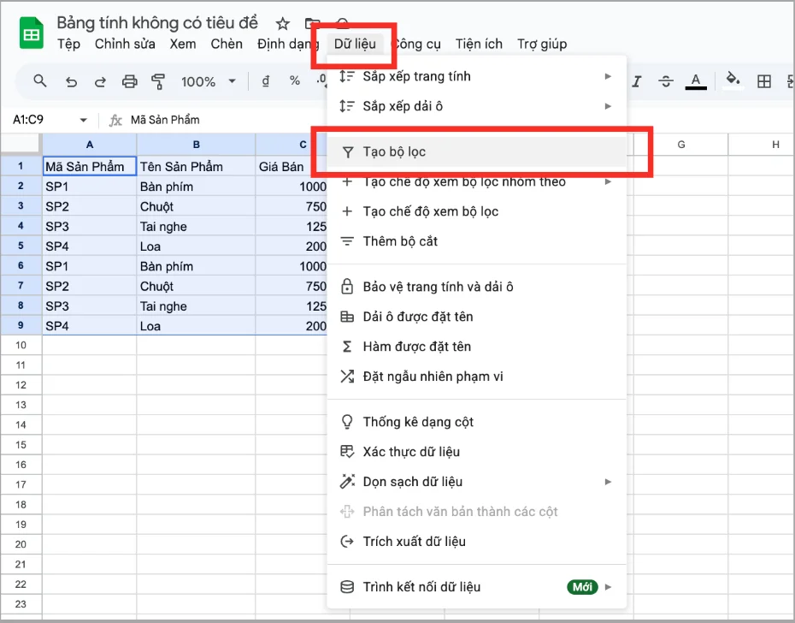This screenshot has height=623, width=795.
Task: Rename title Bảng tính không có tiêu đề
Action: (x=157, y=23)
